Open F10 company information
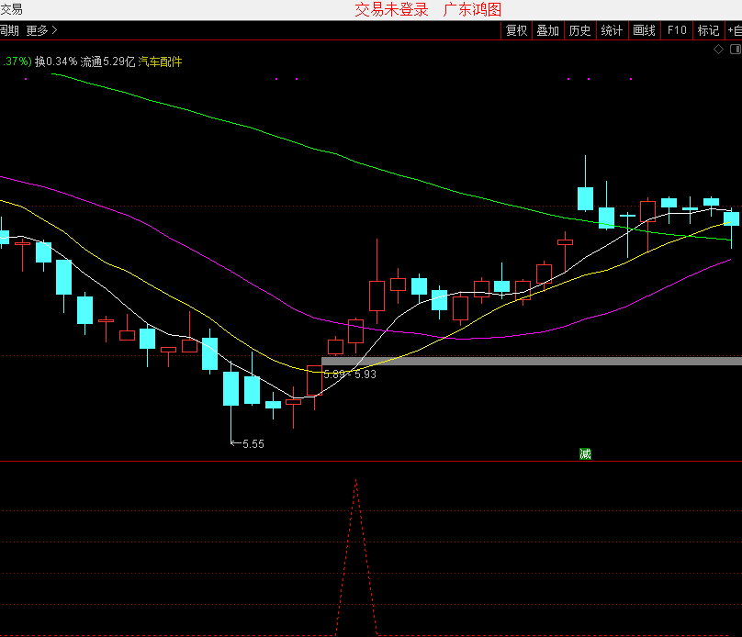 click(x=677, y=30)
